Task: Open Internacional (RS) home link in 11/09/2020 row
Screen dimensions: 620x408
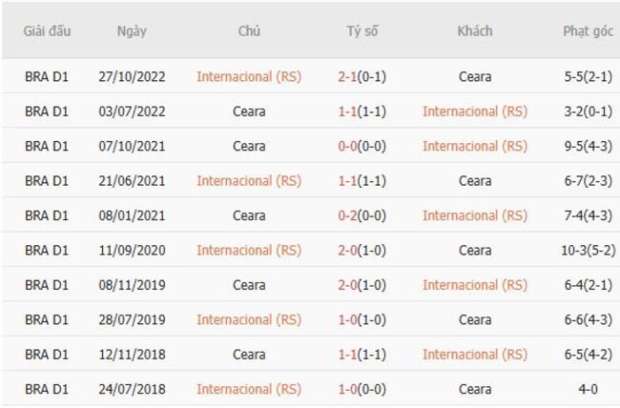Action: coord(249,250)
